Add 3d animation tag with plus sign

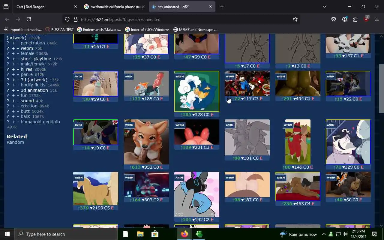(13, 90)
